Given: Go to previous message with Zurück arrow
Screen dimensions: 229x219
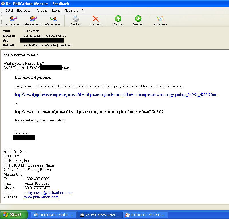Looking at the screenshot, I should (x=118, y=19).
